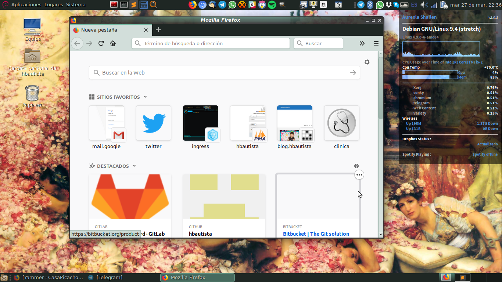The width and height of the screenshot is (502, 282).
Task: Click the Skype tray icon
Action: point(396,5)
